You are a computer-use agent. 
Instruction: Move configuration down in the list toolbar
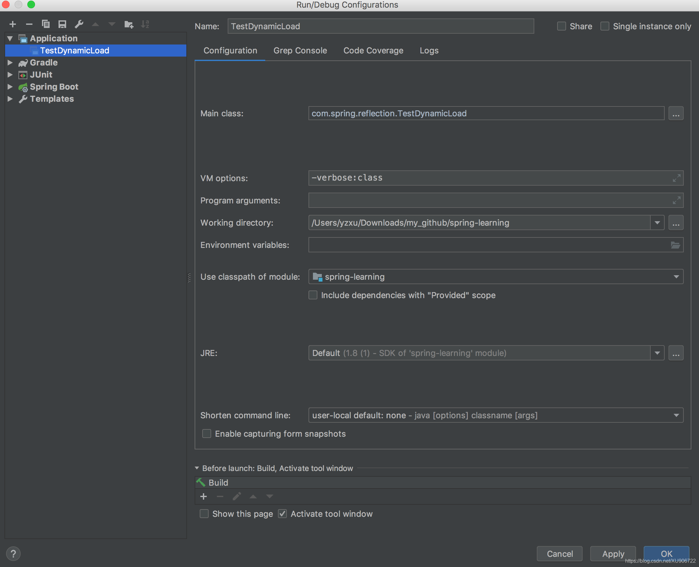pyautogui.click(x=112, y=24)
